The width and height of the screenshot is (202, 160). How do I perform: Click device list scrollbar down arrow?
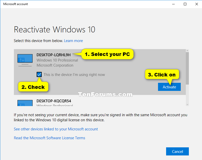point(187,105)
